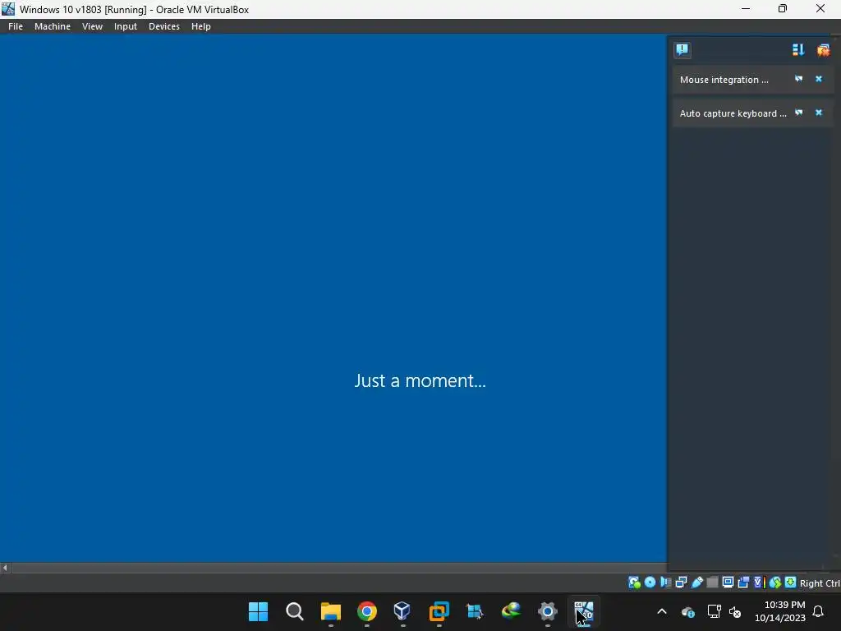The image size is (841, 631).
Task: Dismiss the Auto capture keyboard notification
Action: pos(819,113)
